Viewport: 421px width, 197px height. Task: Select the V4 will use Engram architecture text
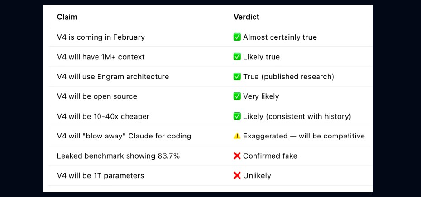tap(113, 77)
